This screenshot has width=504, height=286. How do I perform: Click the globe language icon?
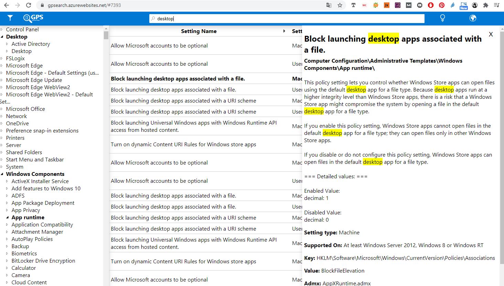(473, 18)
